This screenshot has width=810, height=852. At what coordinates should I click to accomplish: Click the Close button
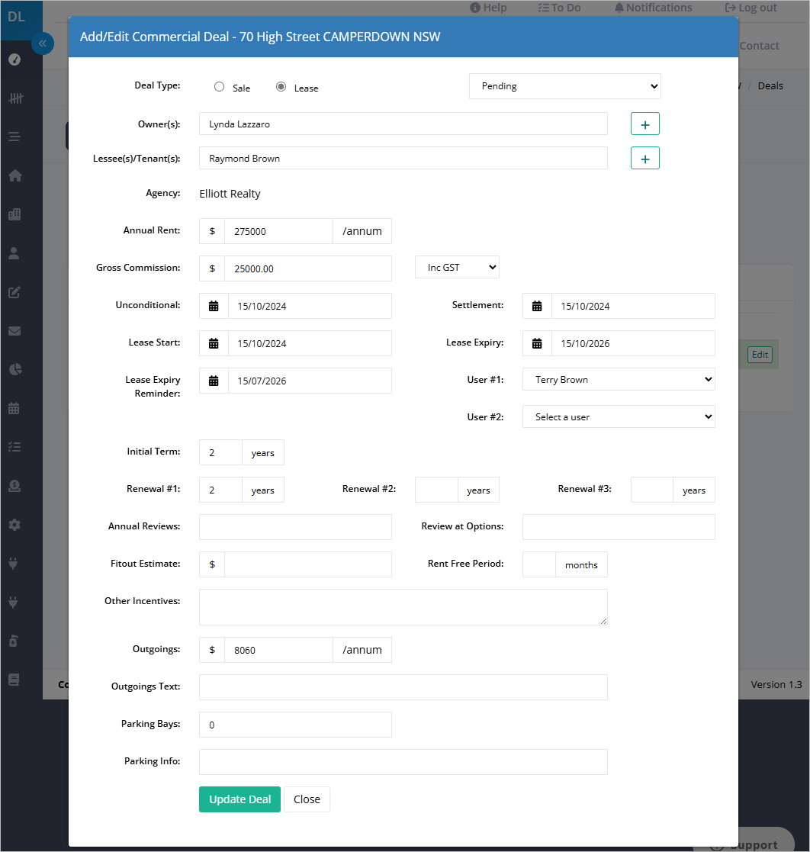(x=307, y=799)
